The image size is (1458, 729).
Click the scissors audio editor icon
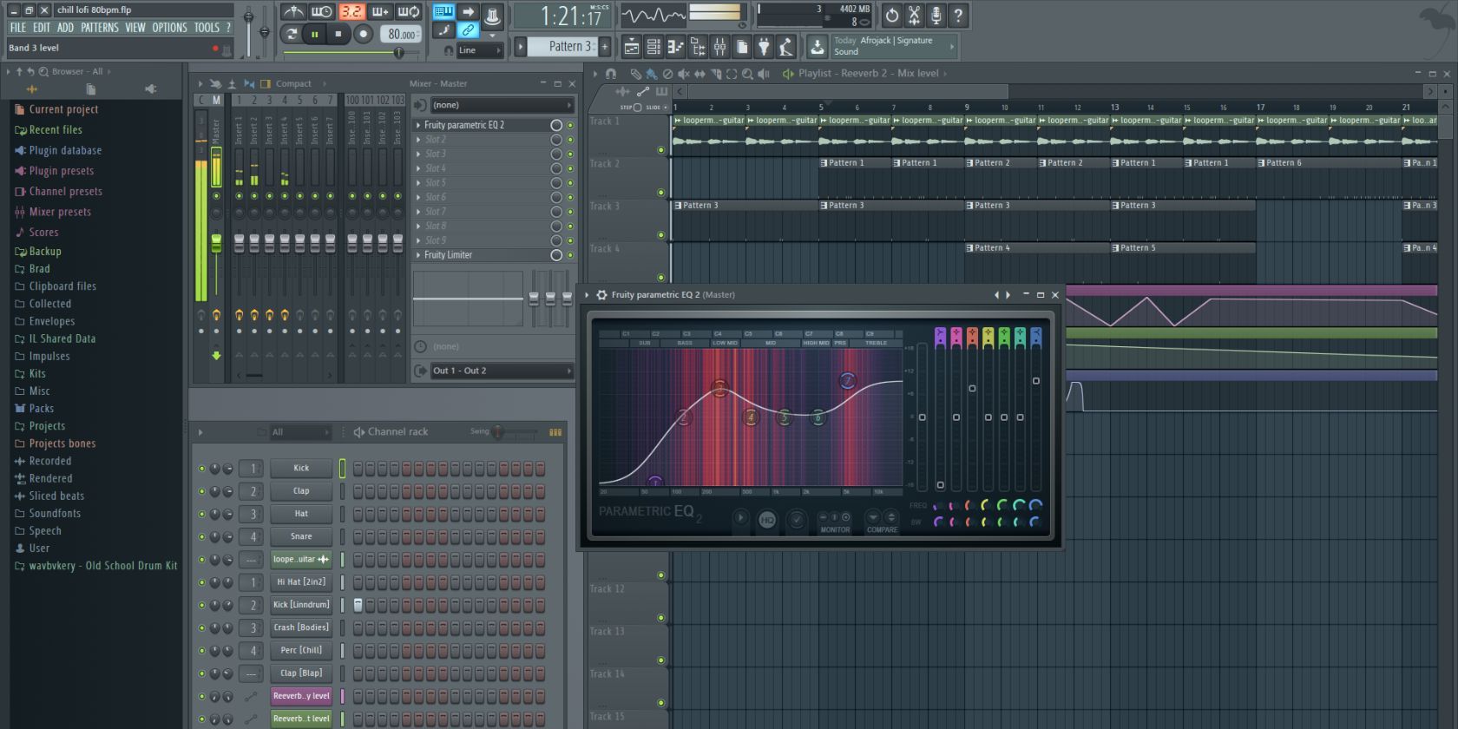[x=914, y=15]
